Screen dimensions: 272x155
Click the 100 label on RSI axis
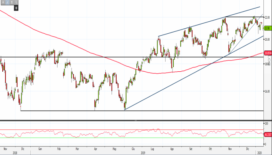click(x=266, y=123)
